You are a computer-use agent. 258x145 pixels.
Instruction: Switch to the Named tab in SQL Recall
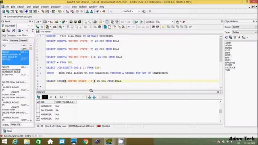[23, 40]
